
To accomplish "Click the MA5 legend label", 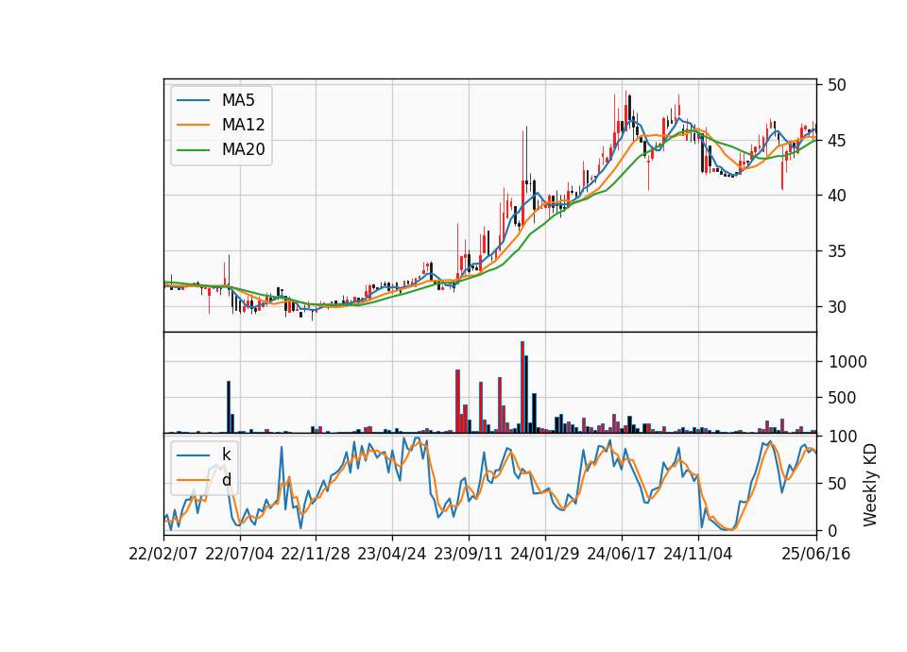I will click(238, 100).
